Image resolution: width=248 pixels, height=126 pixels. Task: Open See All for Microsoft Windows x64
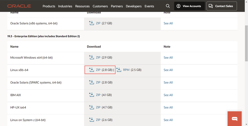pyautogui.click(x=168, y=57)
